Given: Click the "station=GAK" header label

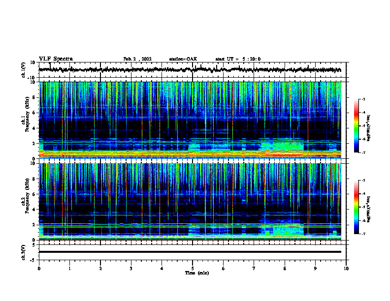Looking at the screenshot, I should coord(183,59).
